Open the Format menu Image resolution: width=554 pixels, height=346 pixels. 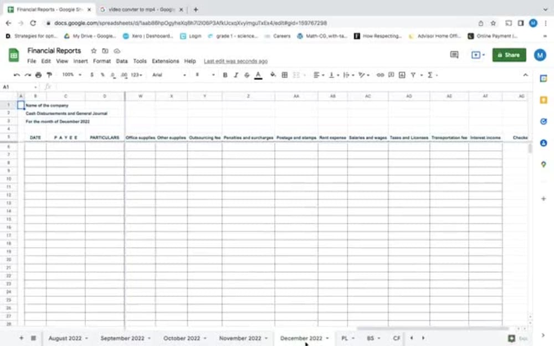[x=102, y=61]
